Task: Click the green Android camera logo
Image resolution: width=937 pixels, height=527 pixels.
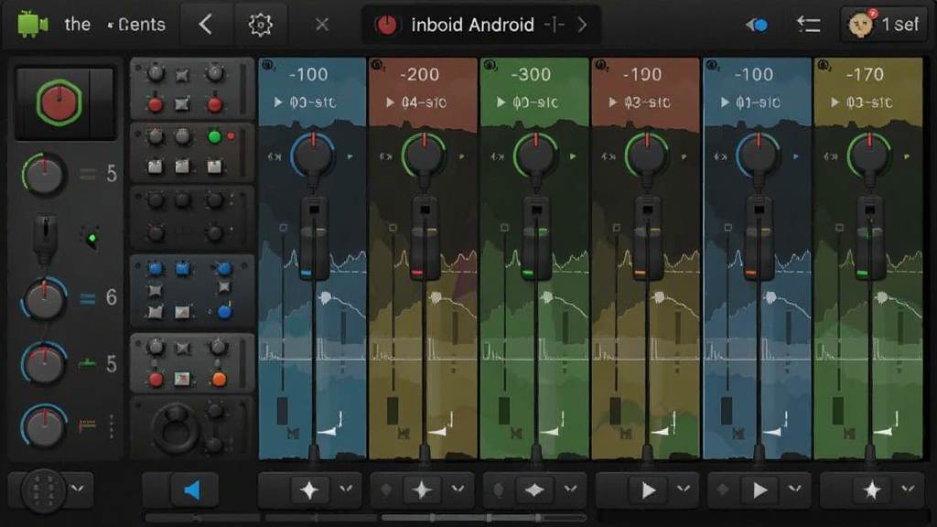Action: (32, 25)
